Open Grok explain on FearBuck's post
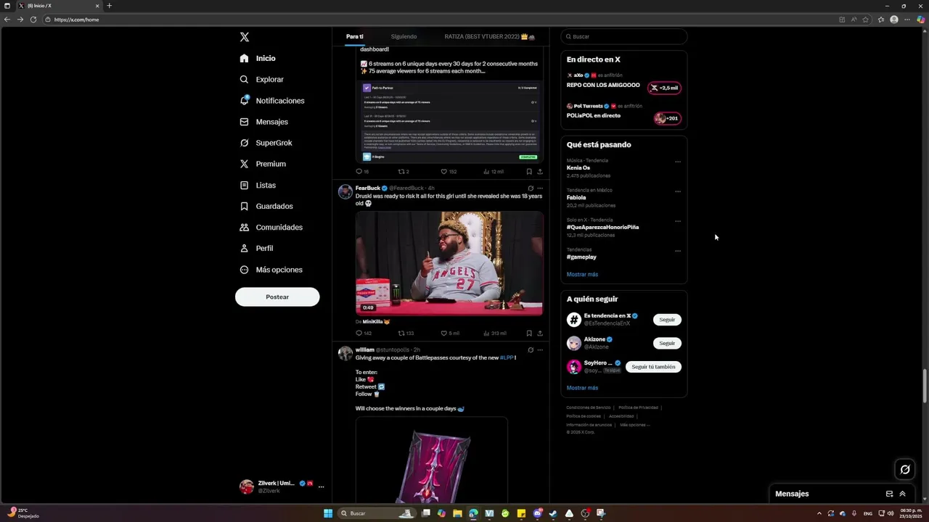Image resolution: width=929 pixels, height=522 pixels. tap(531, 188)
